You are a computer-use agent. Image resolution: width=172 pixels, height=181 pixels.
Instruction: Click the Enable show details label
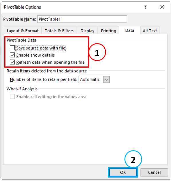pos(36,55)
